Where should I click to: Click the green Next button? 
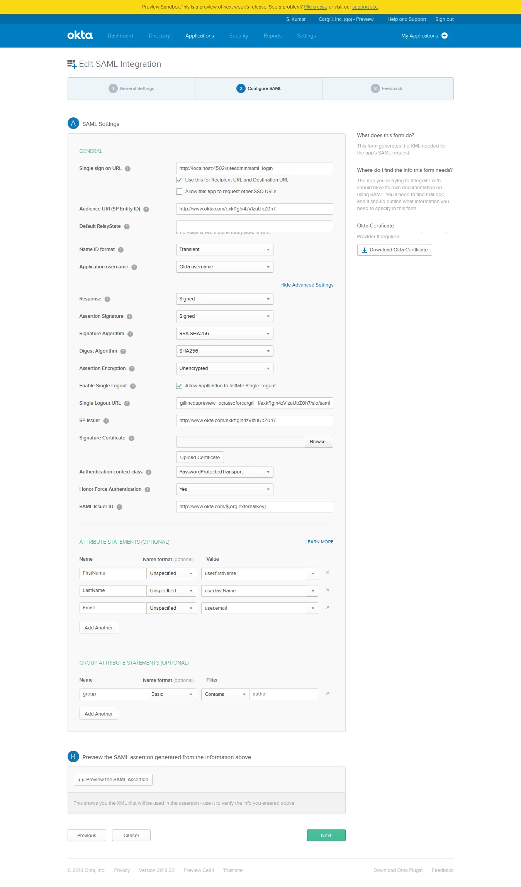(x=326, y=836)
